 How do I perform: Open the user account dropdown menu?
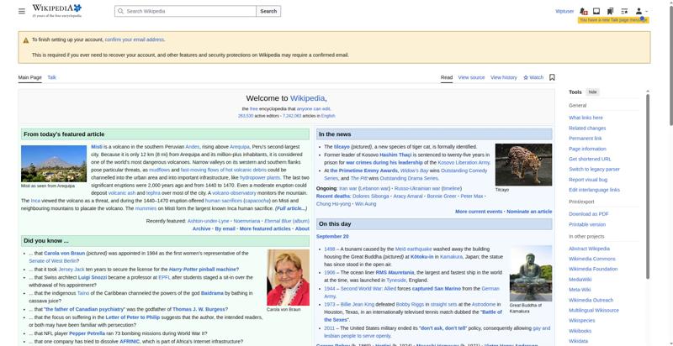tap(641, 11)
